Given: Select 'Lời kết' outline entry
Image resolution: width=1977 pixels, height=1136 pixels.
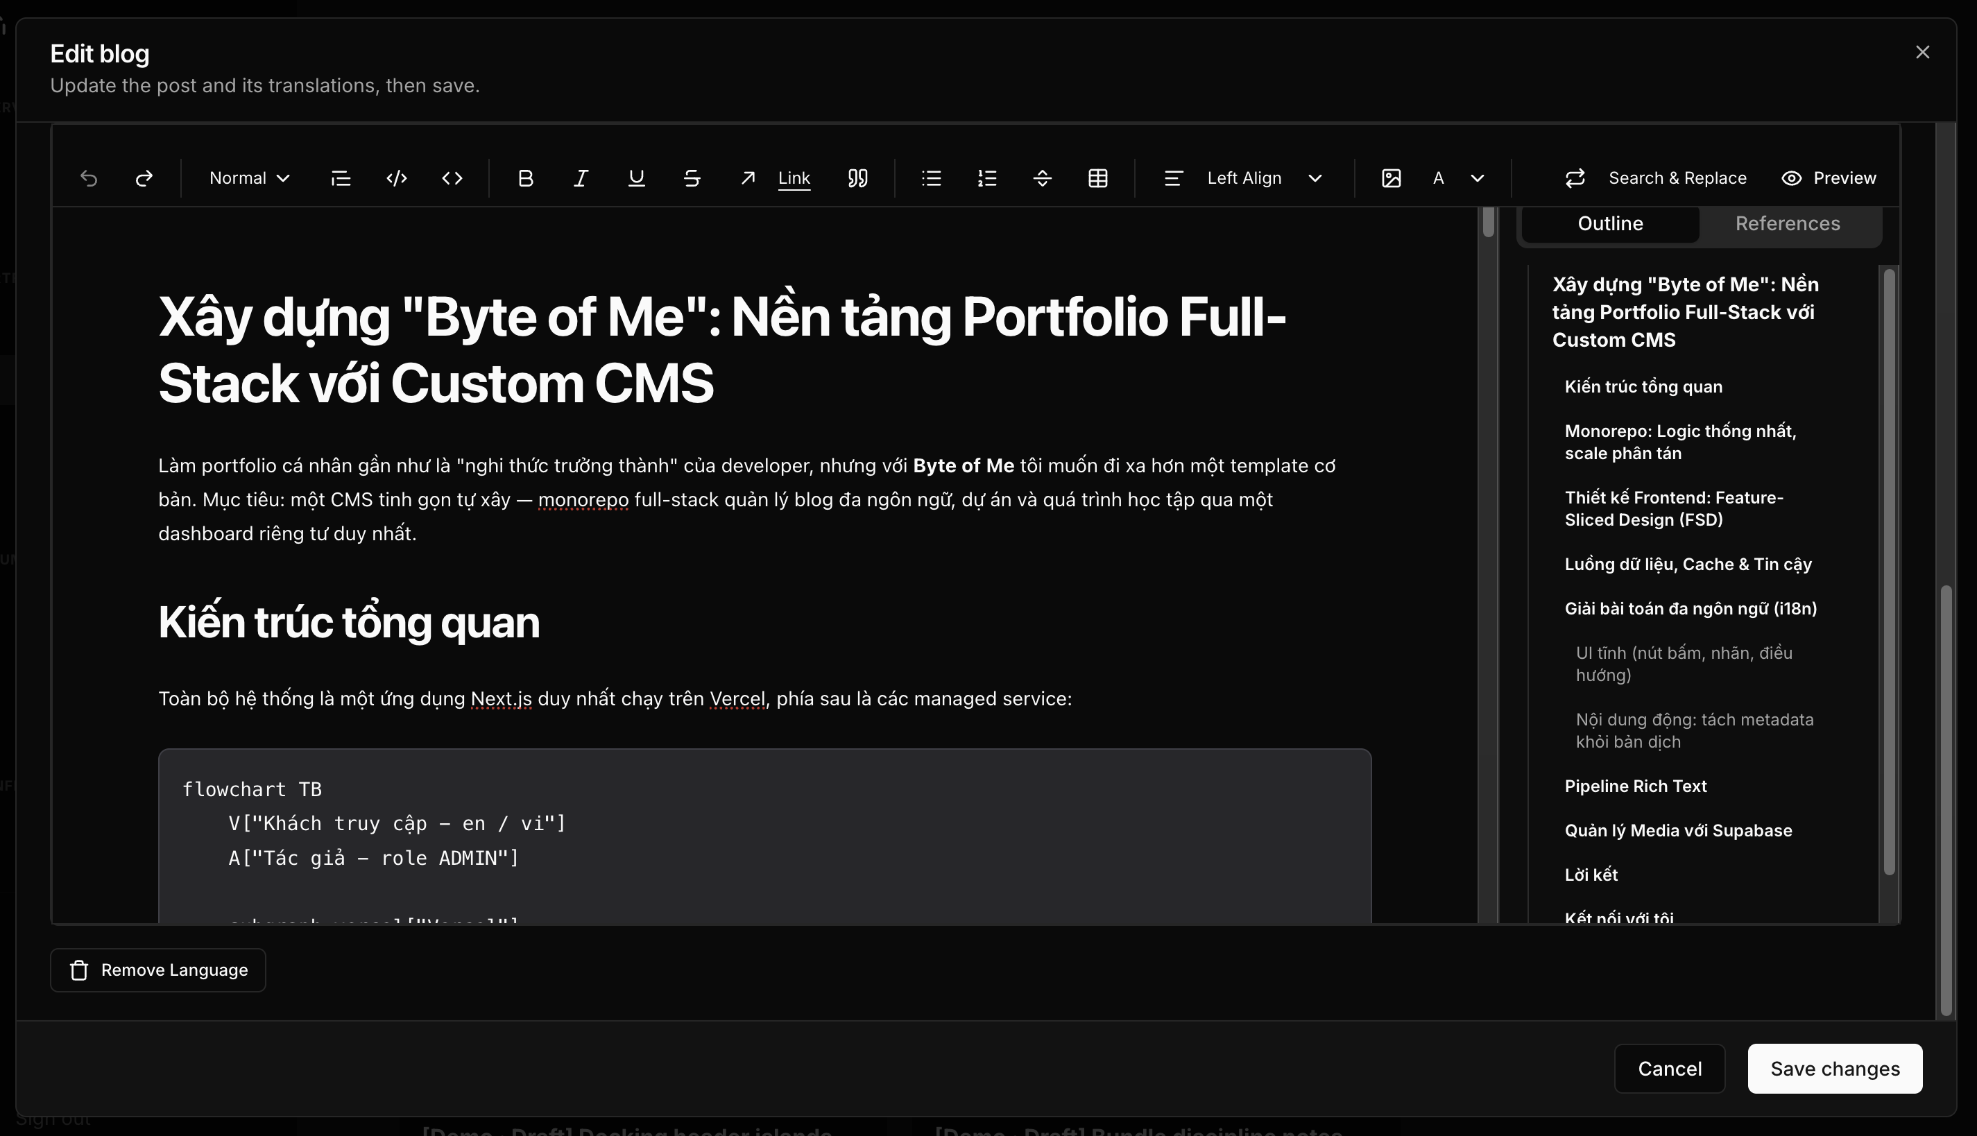Looking at the screenshot, I should click(x=1591, y=875).
